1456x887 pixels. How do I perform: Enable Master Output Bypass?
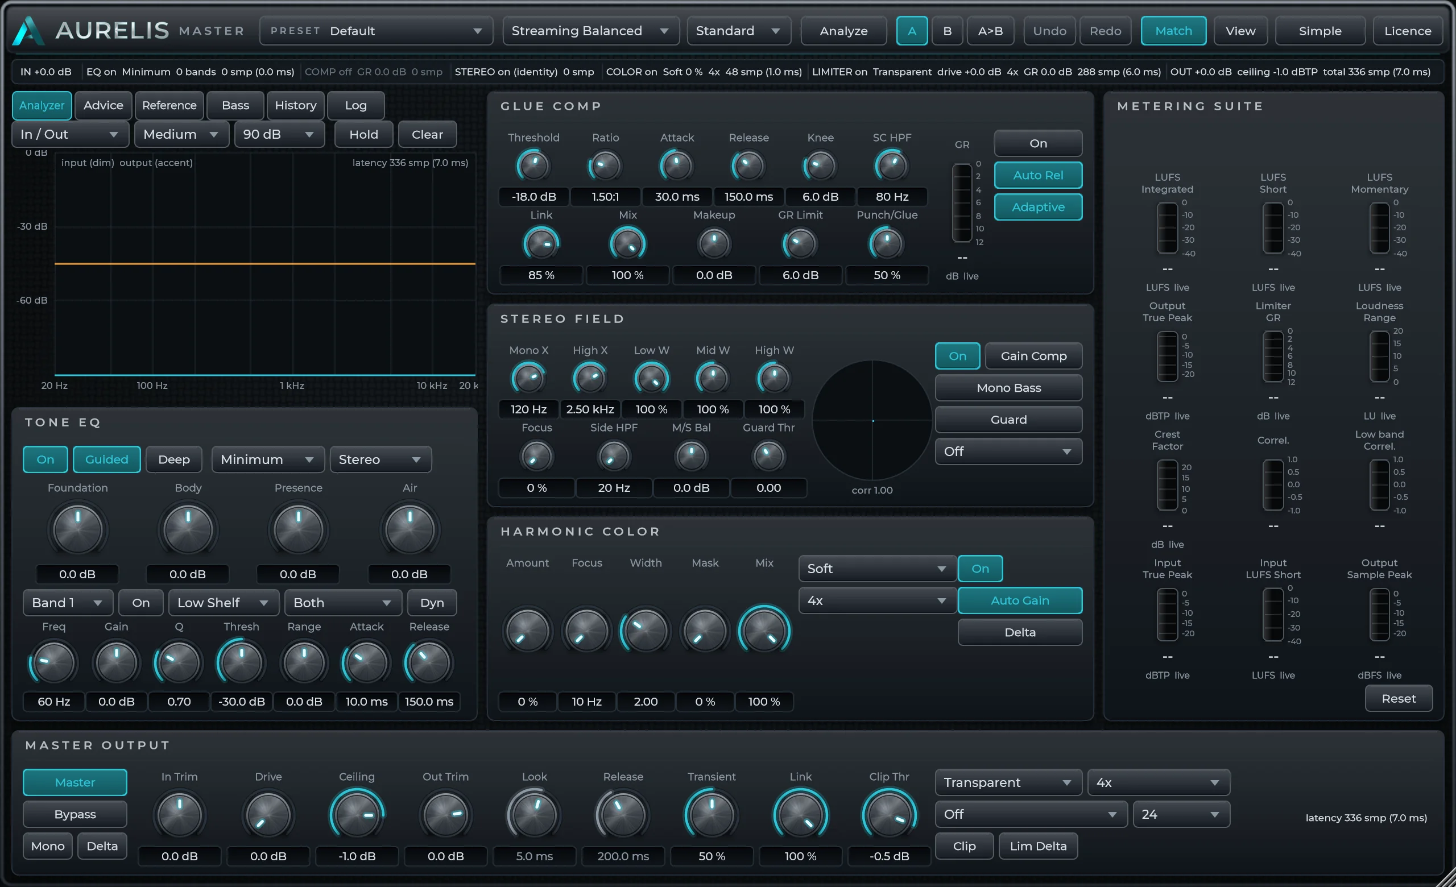pos(75,814)
